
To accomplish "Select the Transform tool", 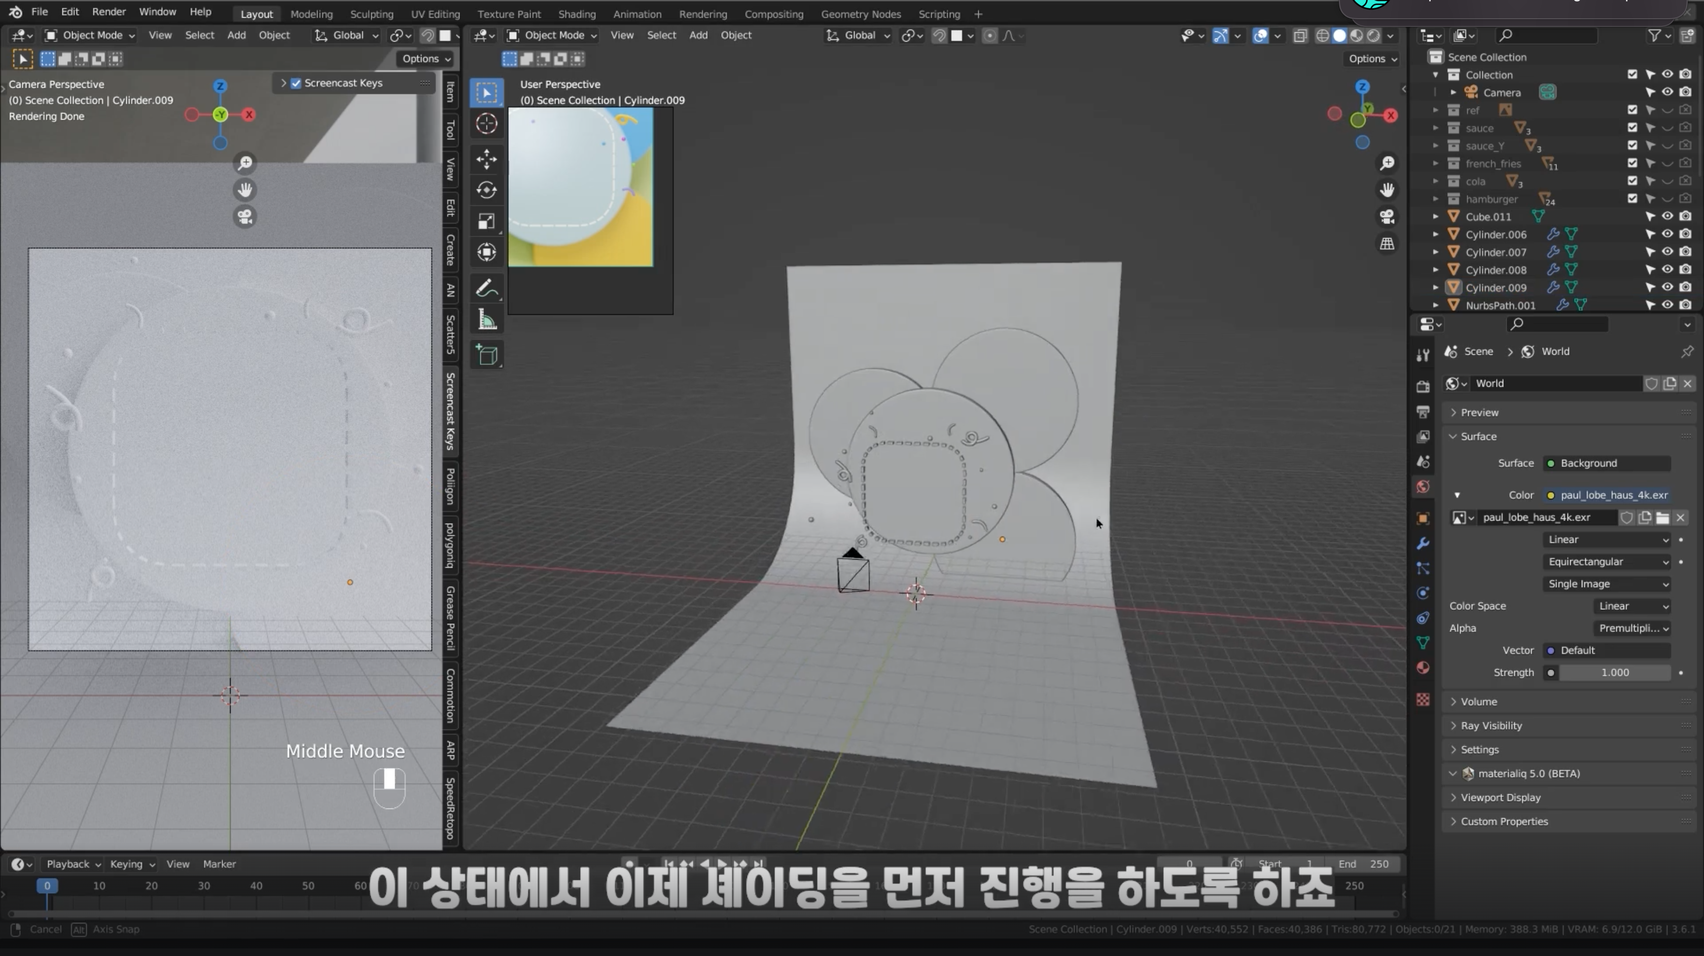I will 486,252.
